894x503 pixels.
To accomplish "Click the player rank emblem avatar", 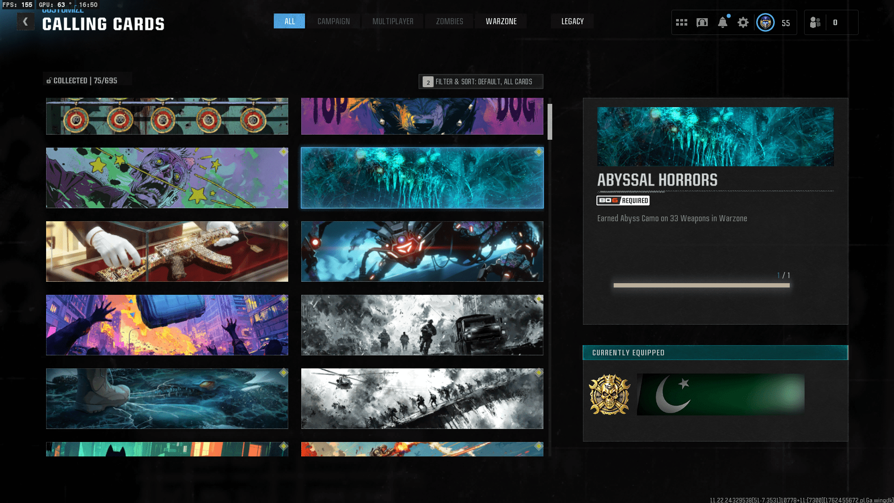I will tap(765, 22).
